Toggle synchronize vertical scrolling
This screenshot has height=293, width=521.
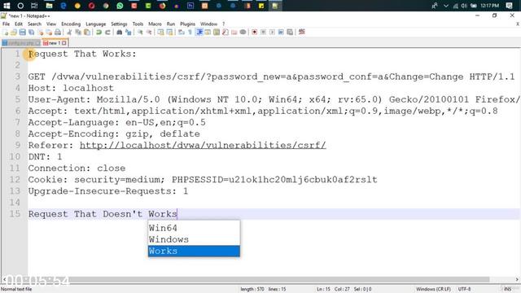pos(160,32)
